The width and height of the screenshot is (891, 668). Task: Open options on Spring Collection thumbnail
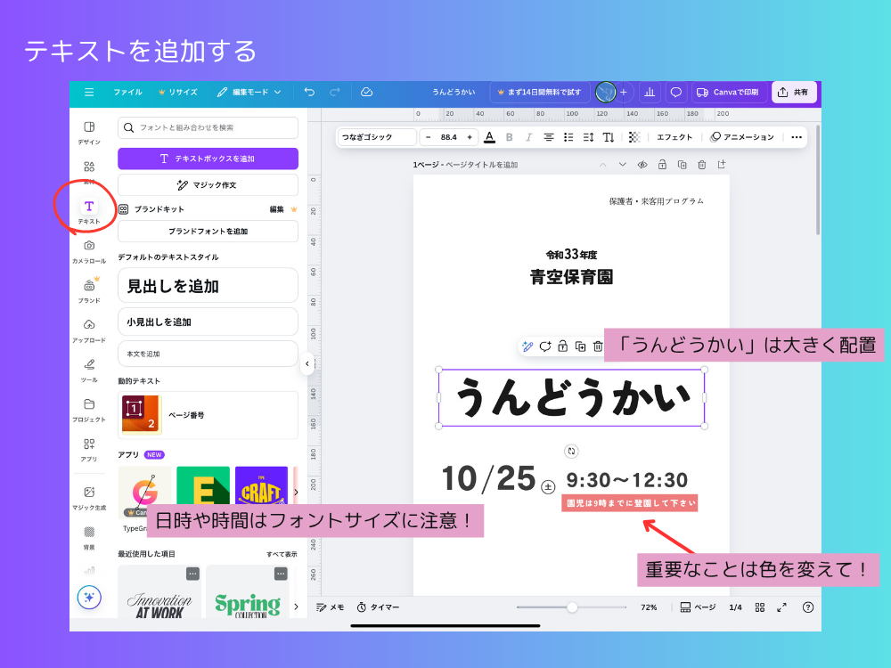[x=281, y=574]
